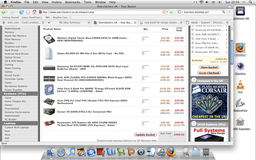This screenshot has width=256, height=160.
Task: Open the volume menu bar icon
Action: (x=207, y=2)
